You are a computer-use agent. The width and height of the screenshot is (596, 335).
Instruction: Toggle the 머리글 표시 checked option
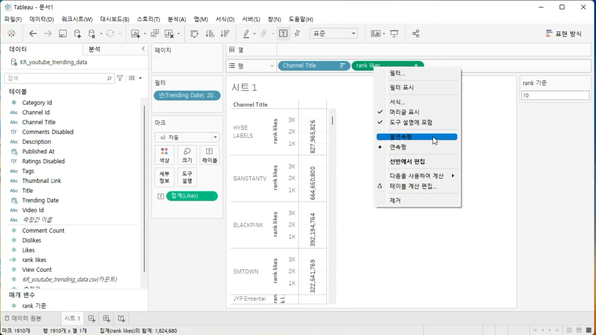(404, 112)
